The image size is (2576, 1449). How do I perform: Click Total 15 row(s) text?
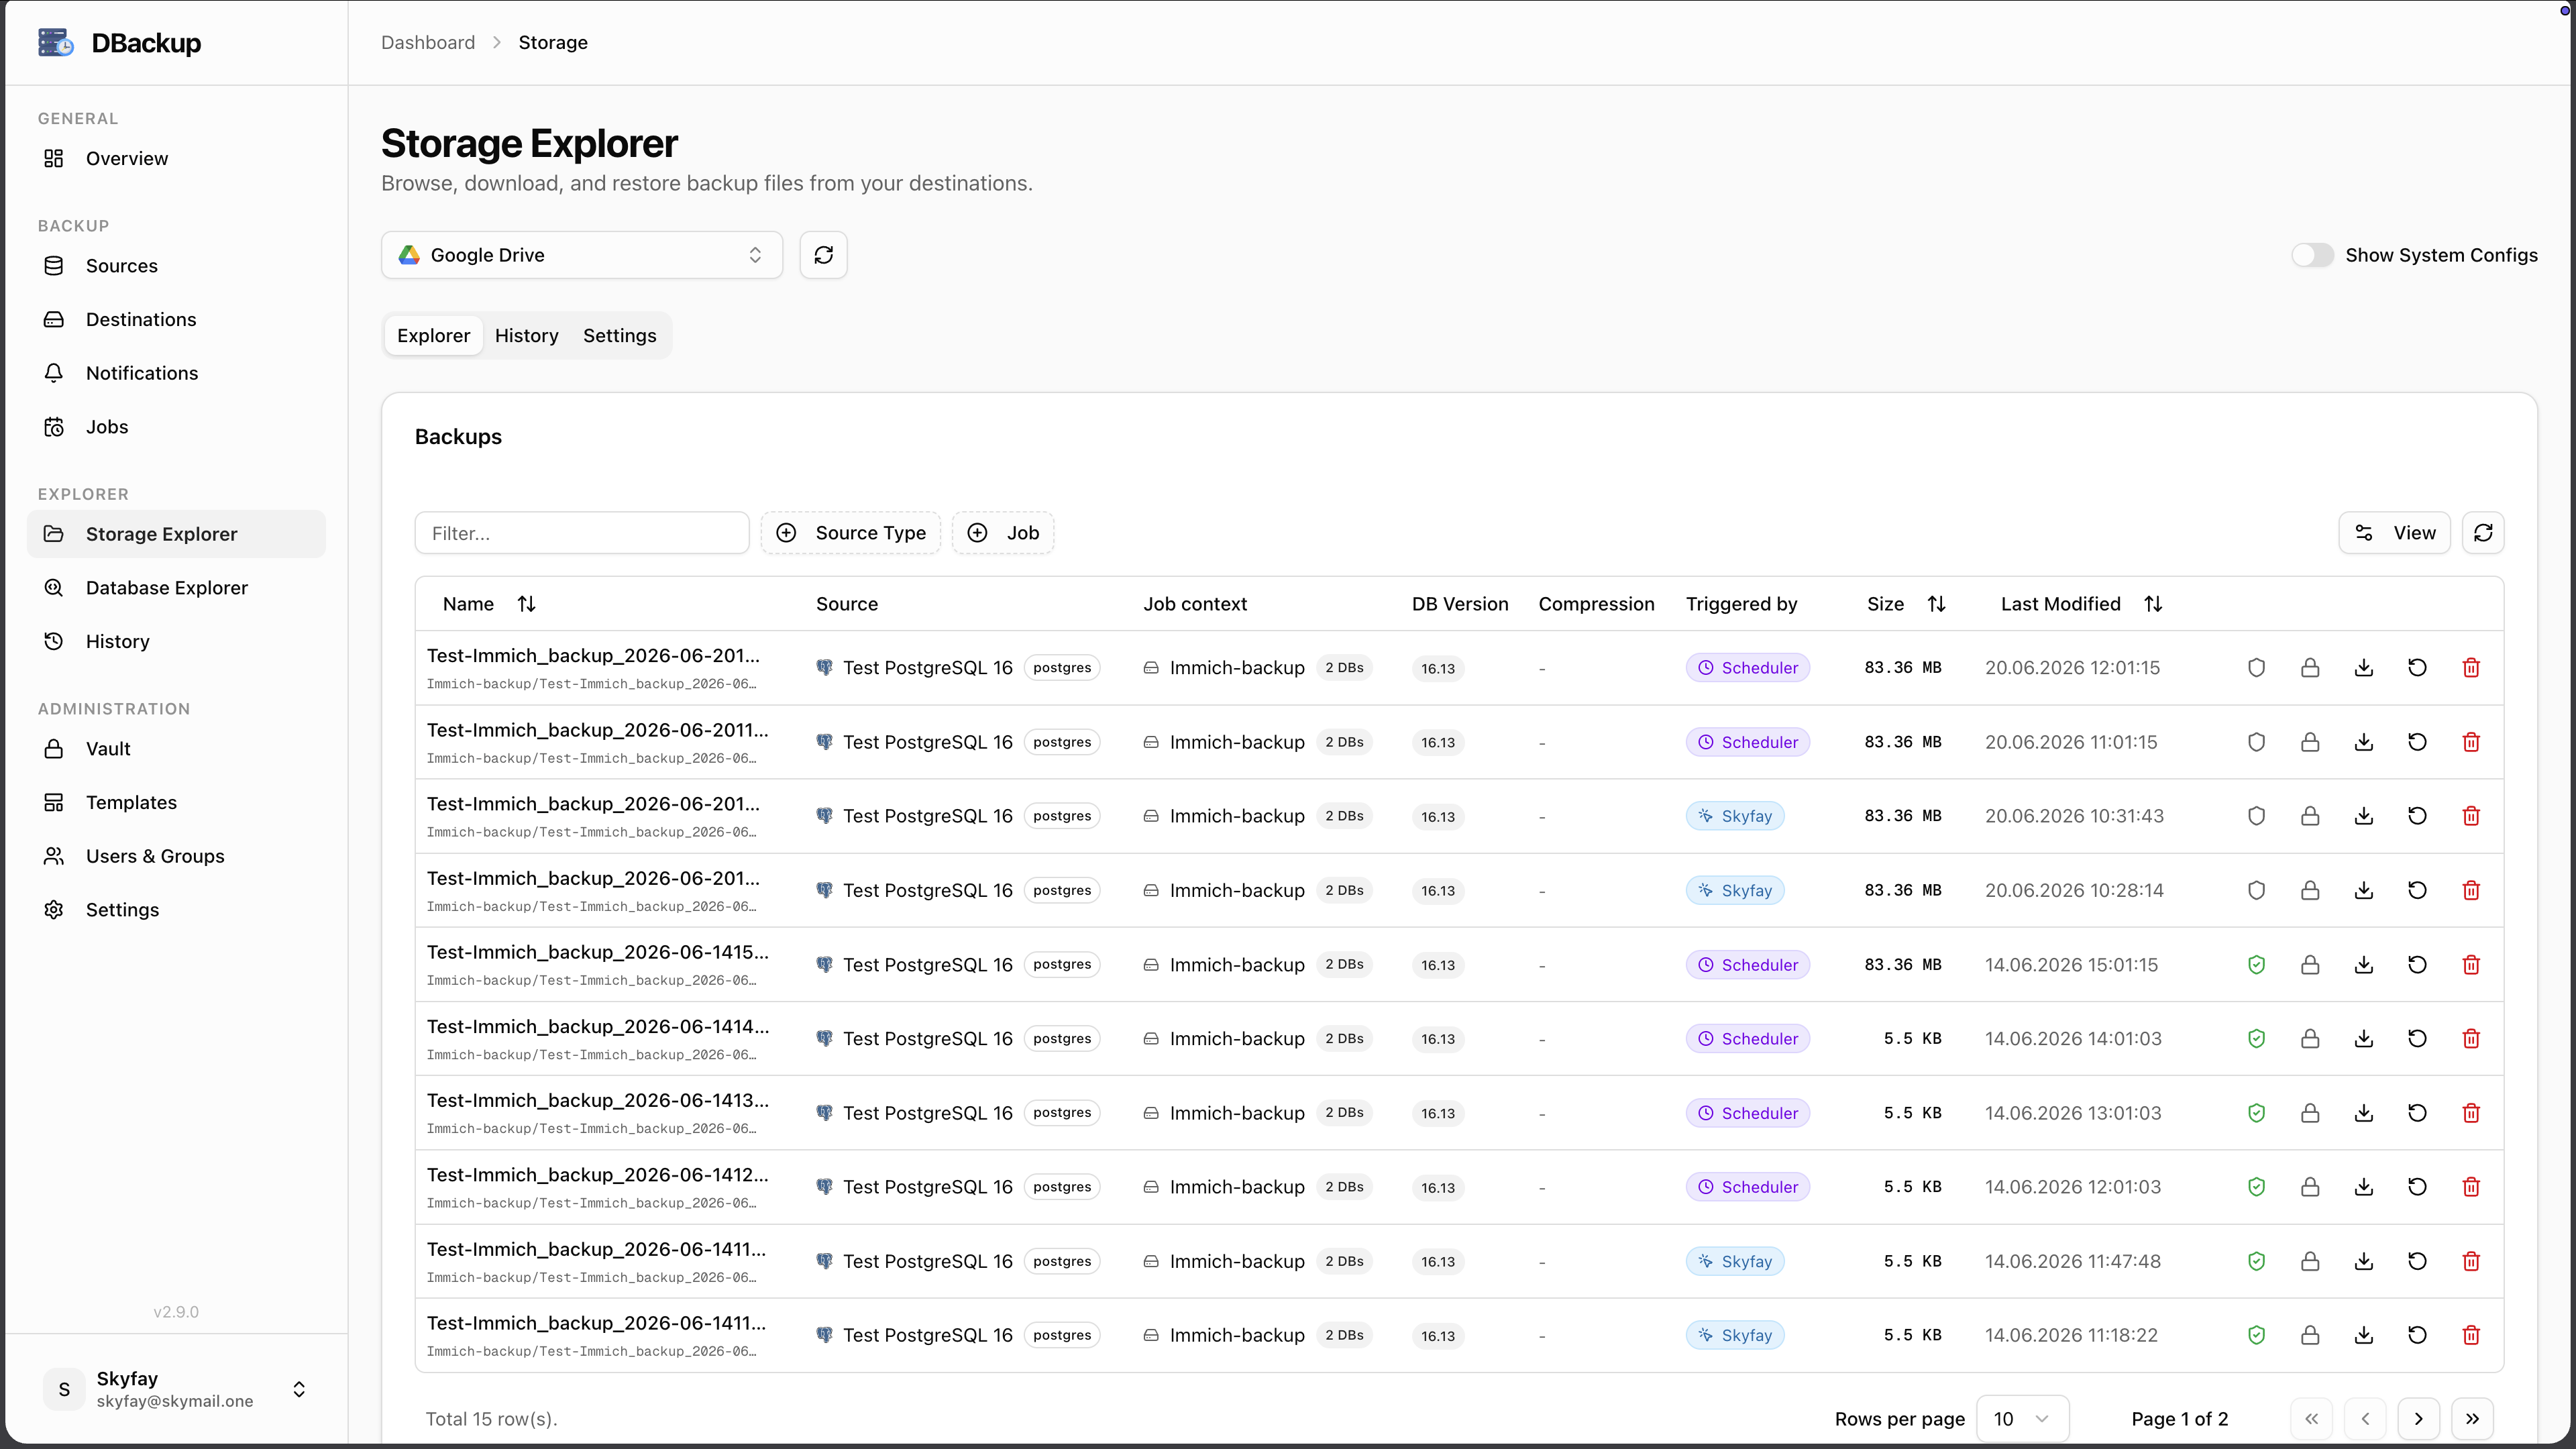click(491, 1419)
